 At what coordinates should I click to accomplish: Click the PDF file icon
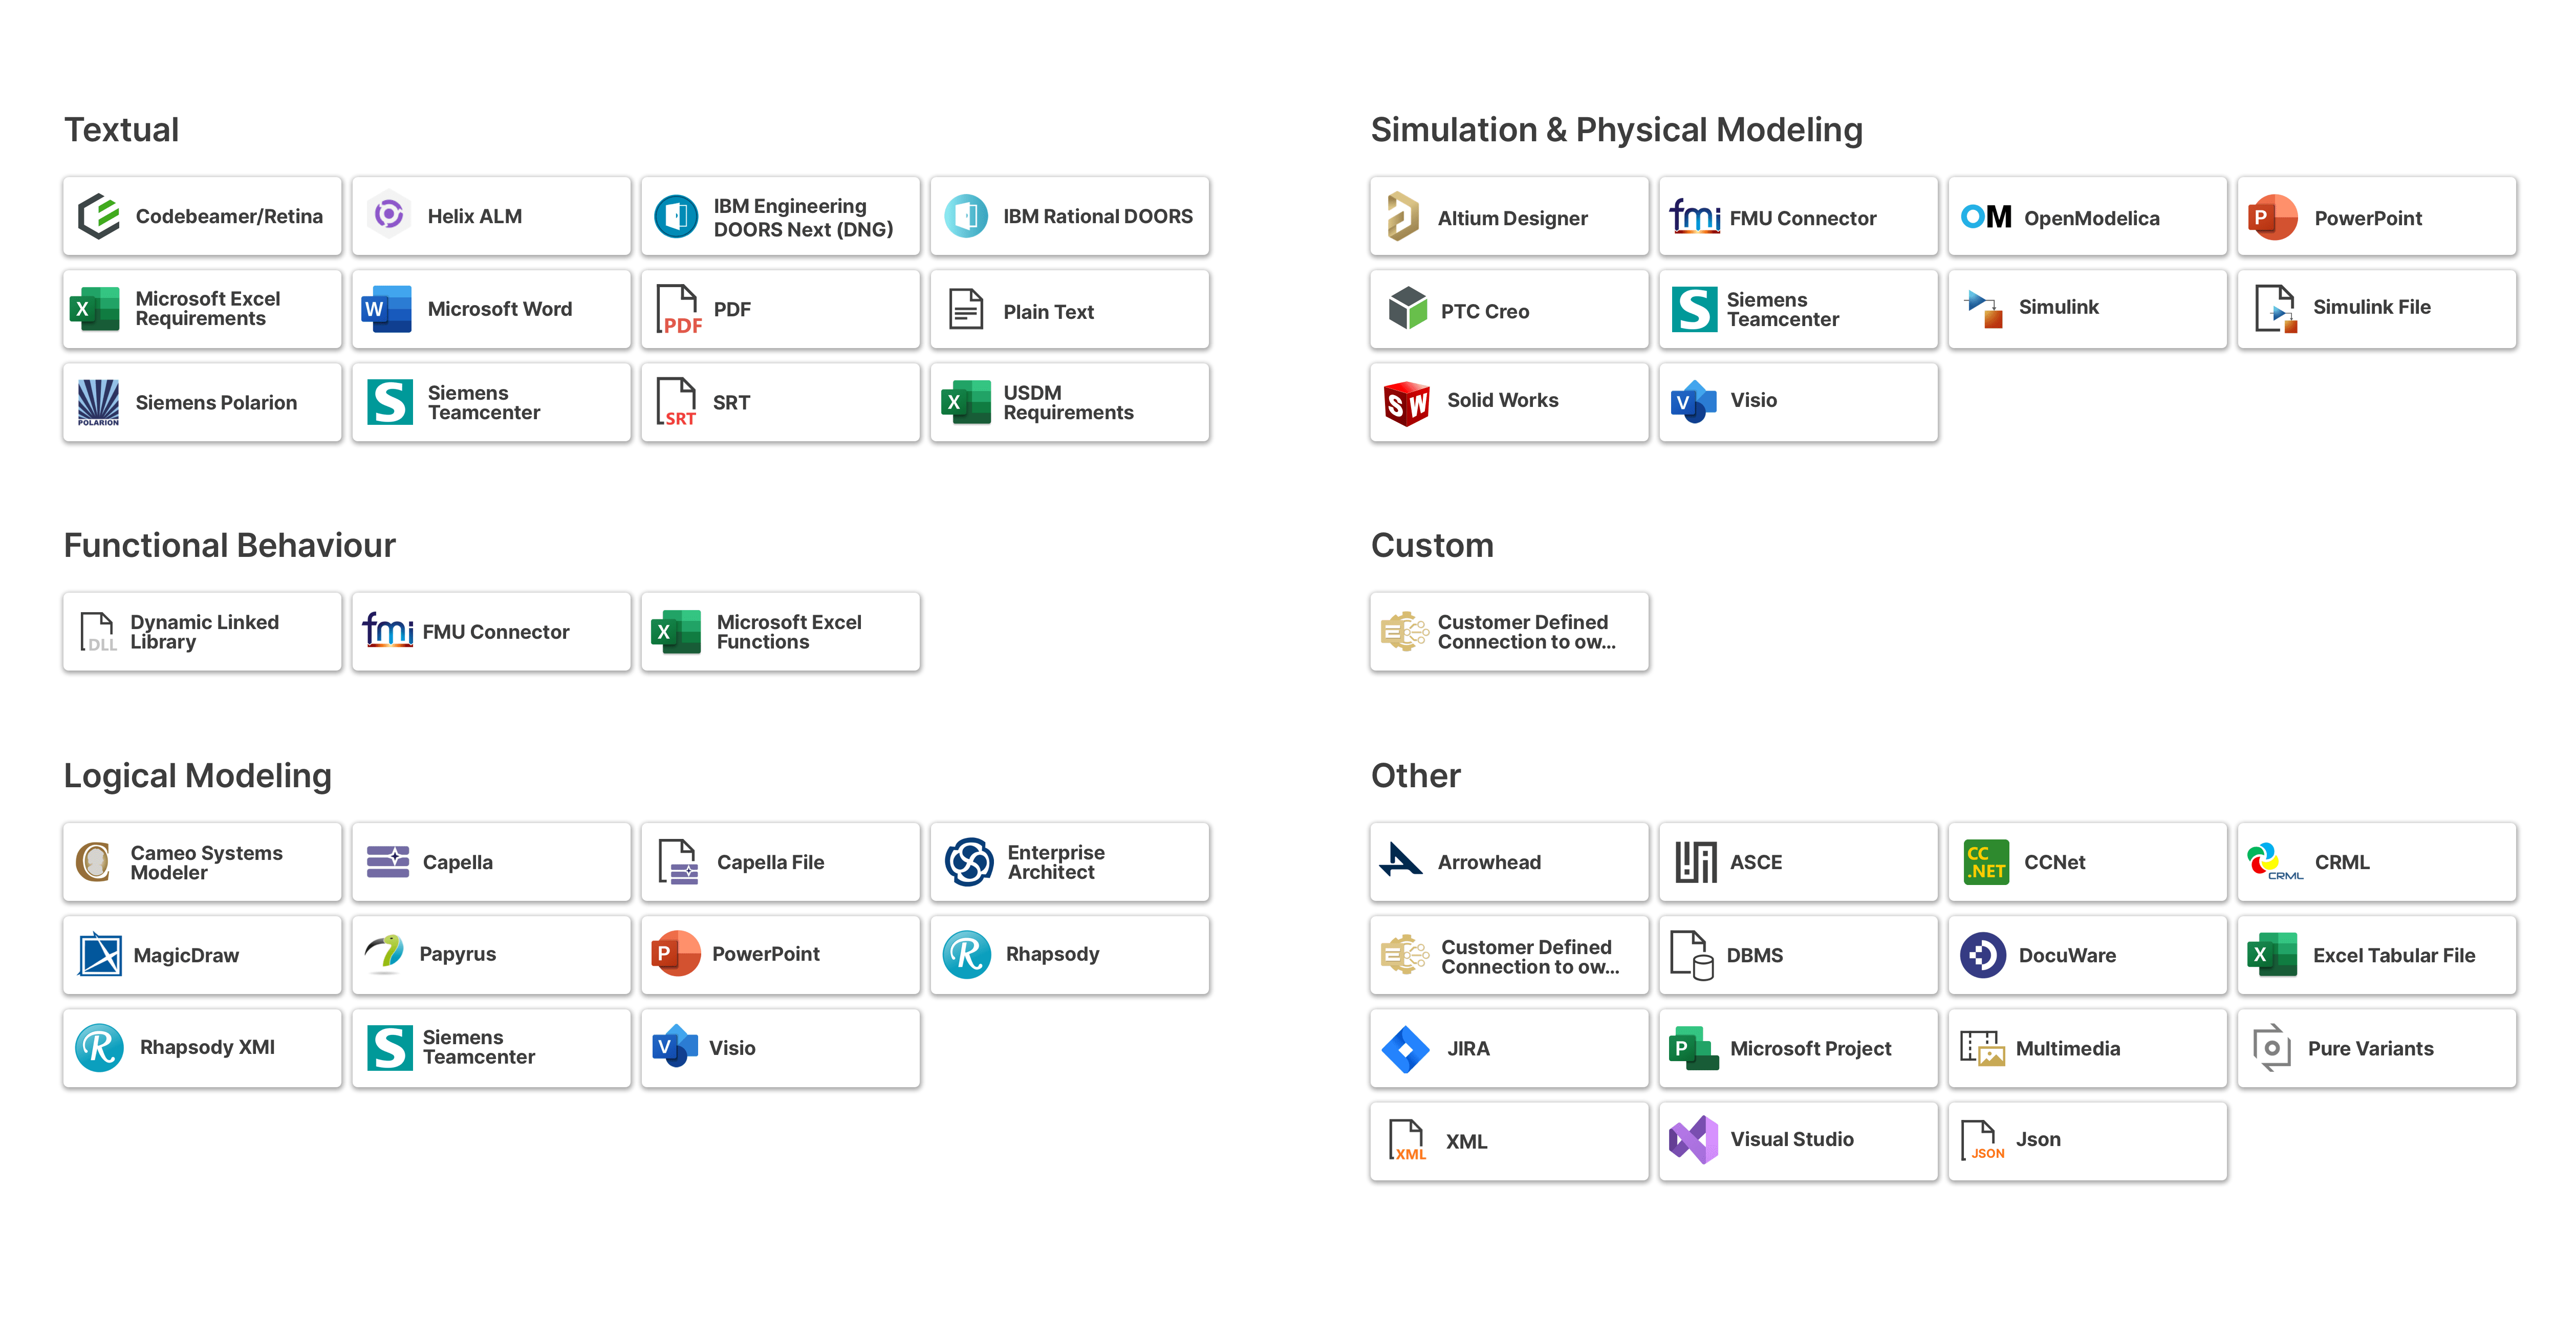679,309
